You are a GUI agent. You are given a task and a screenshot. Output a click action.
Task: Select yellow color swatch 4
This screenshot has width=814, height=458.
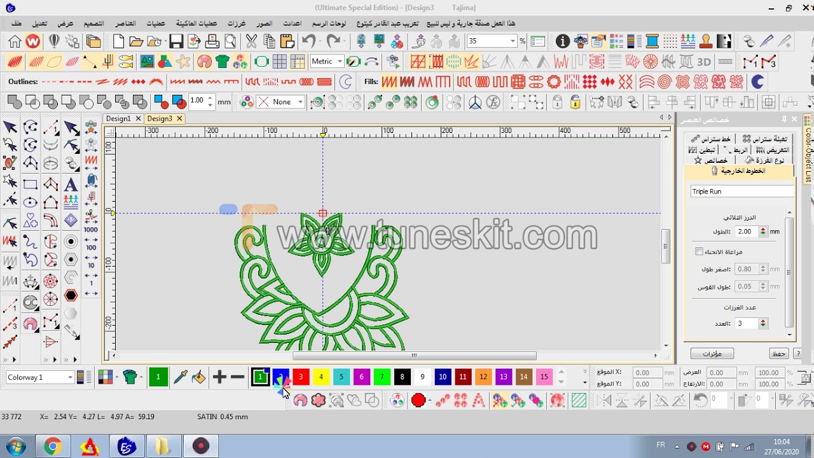pyautogui.click(x=321, y=377)
